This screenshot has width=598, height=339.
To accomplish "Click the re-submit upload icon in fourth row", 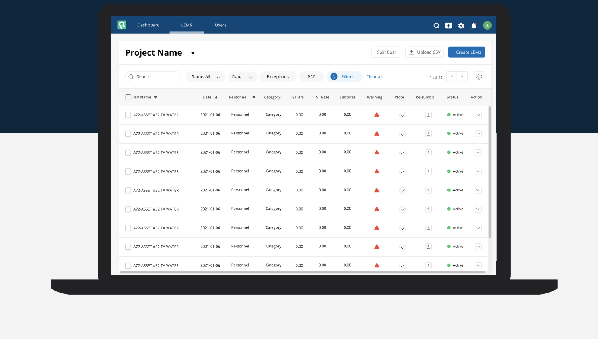I will [429, 171].
